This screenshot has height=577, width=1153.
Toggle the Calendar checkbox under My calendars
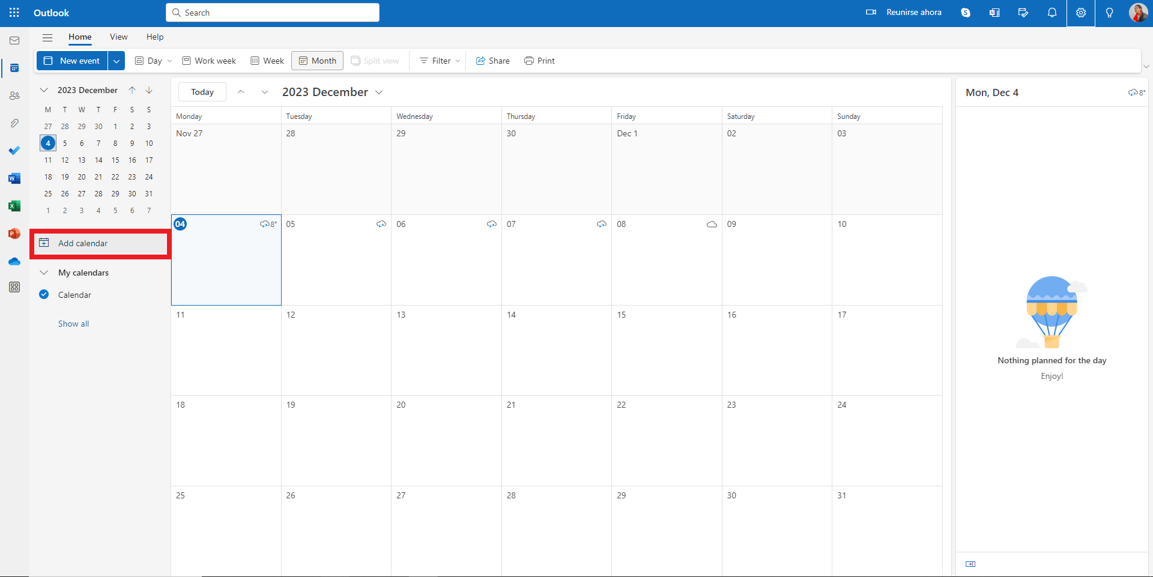point(43,294)
